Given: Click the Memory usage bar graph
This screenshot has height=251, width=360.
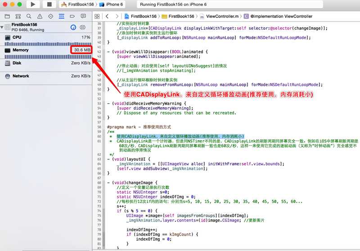Looking at the screenshot, I should [x=48, y=57].
